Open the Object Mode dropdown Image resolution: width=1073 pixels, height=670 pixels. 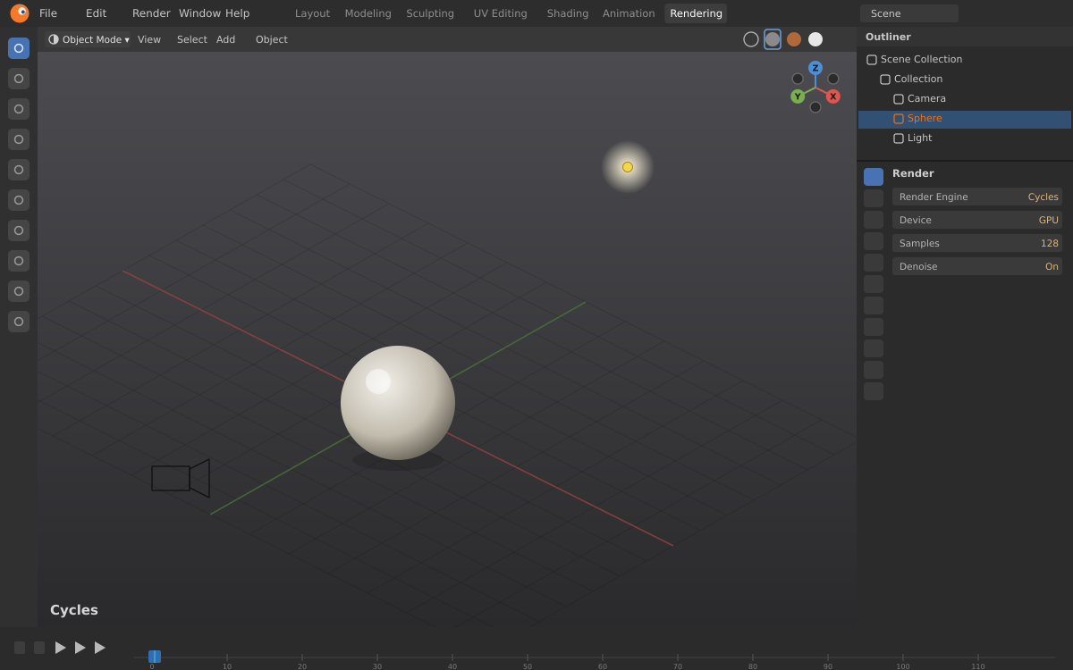(89, 39)
